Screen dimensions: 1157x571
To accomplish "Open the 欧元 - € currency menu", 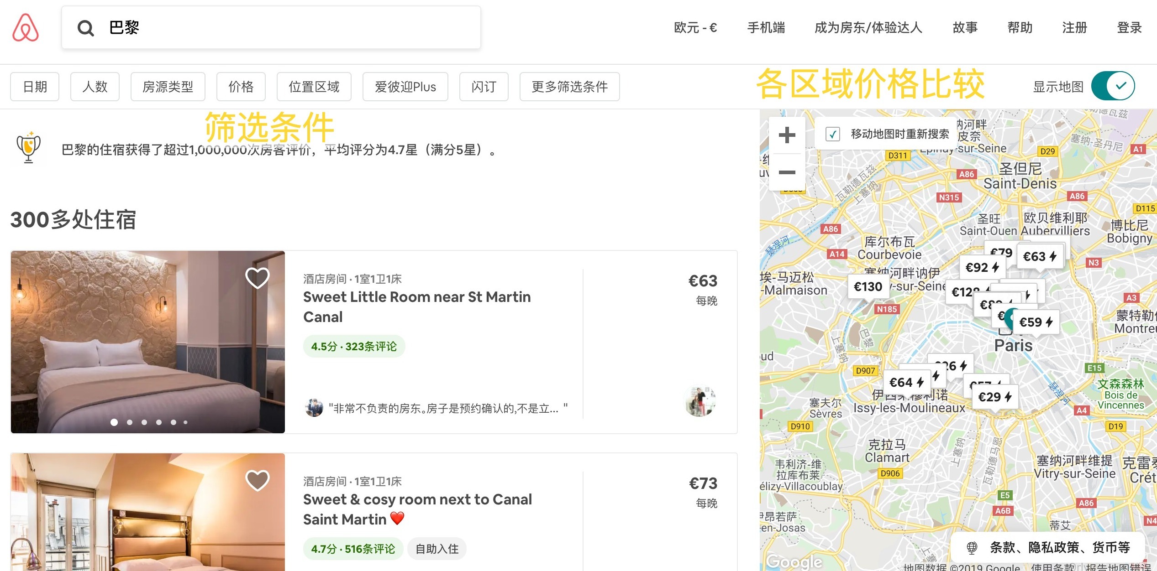I will [x=695, y=28].
